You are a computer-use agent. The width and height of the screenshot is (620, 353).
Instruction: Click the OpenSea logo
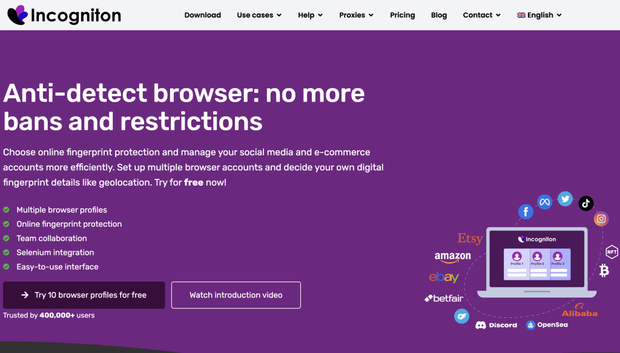tap(547, 325)
